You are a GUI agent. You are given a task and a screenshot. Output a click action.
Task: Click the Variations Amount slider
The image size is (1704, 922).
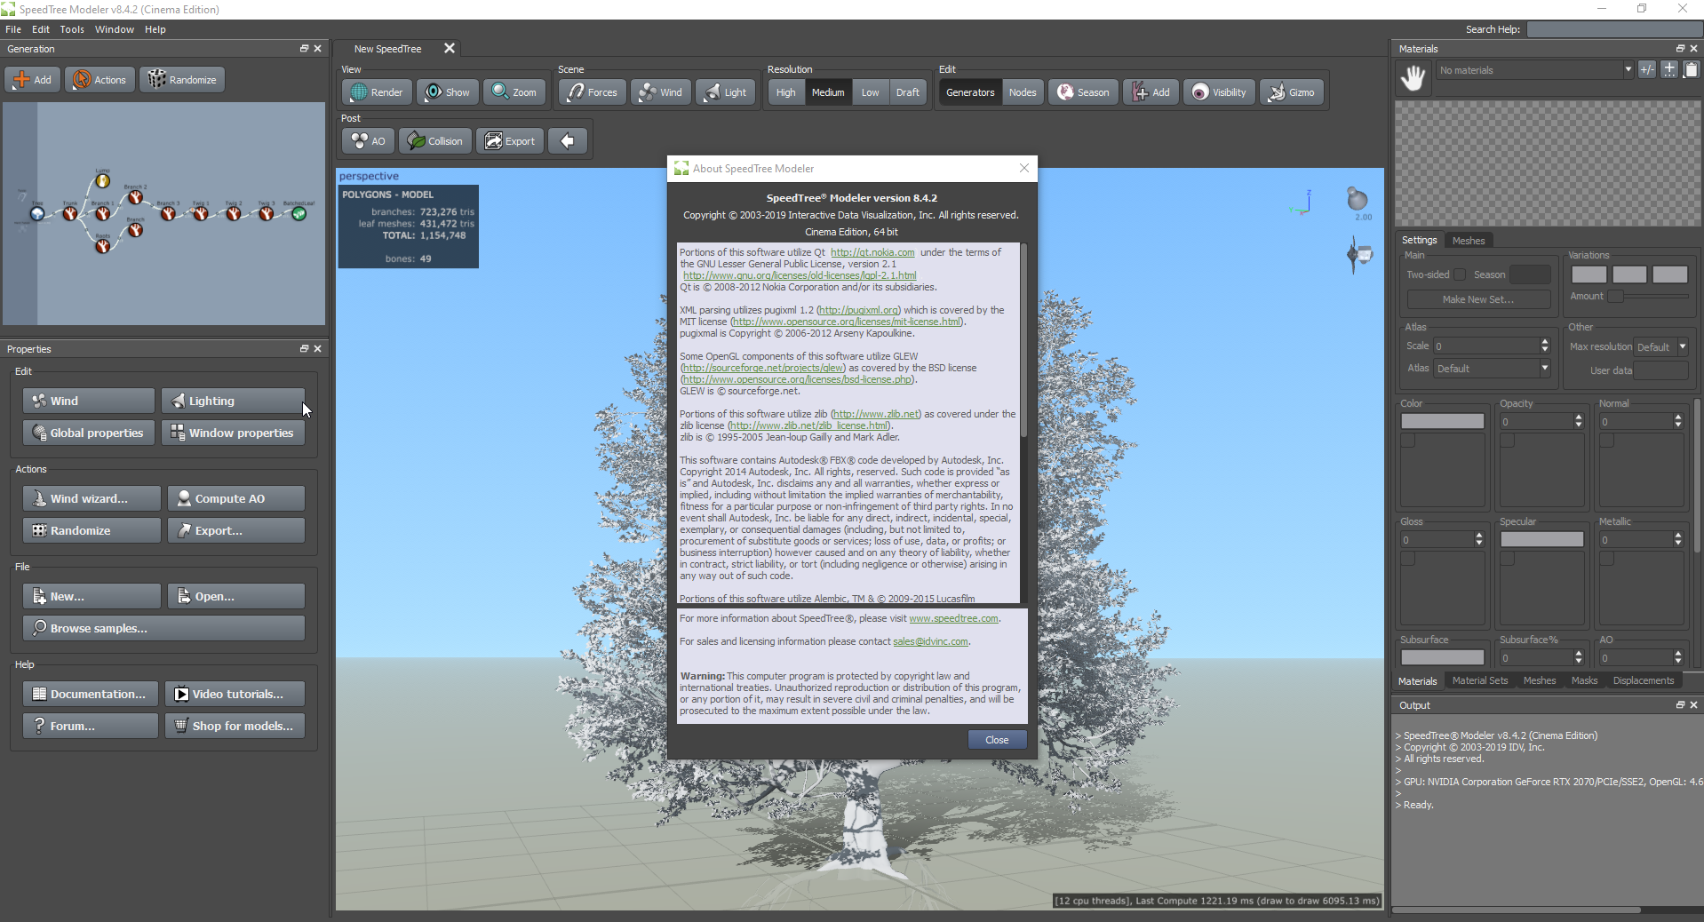tap(1648, 296)
